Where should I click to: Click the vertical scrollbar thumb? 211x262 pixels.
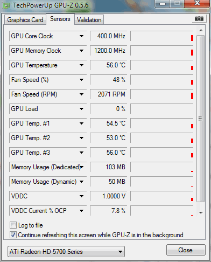(200, 119)
